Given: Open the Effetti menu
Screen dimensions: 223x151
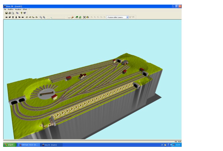Looking at the screenshot, I should [25, 9].
